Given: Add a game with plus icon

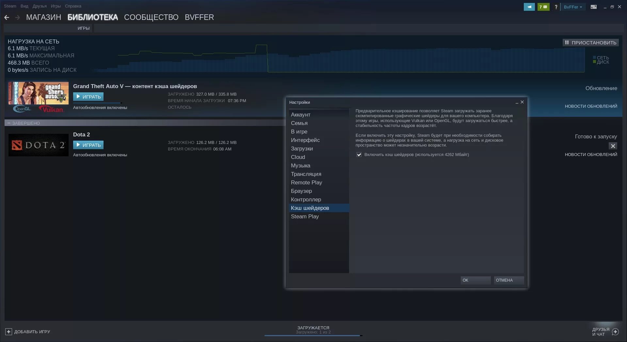Looking at the screenshot, I should pos(8,332).
